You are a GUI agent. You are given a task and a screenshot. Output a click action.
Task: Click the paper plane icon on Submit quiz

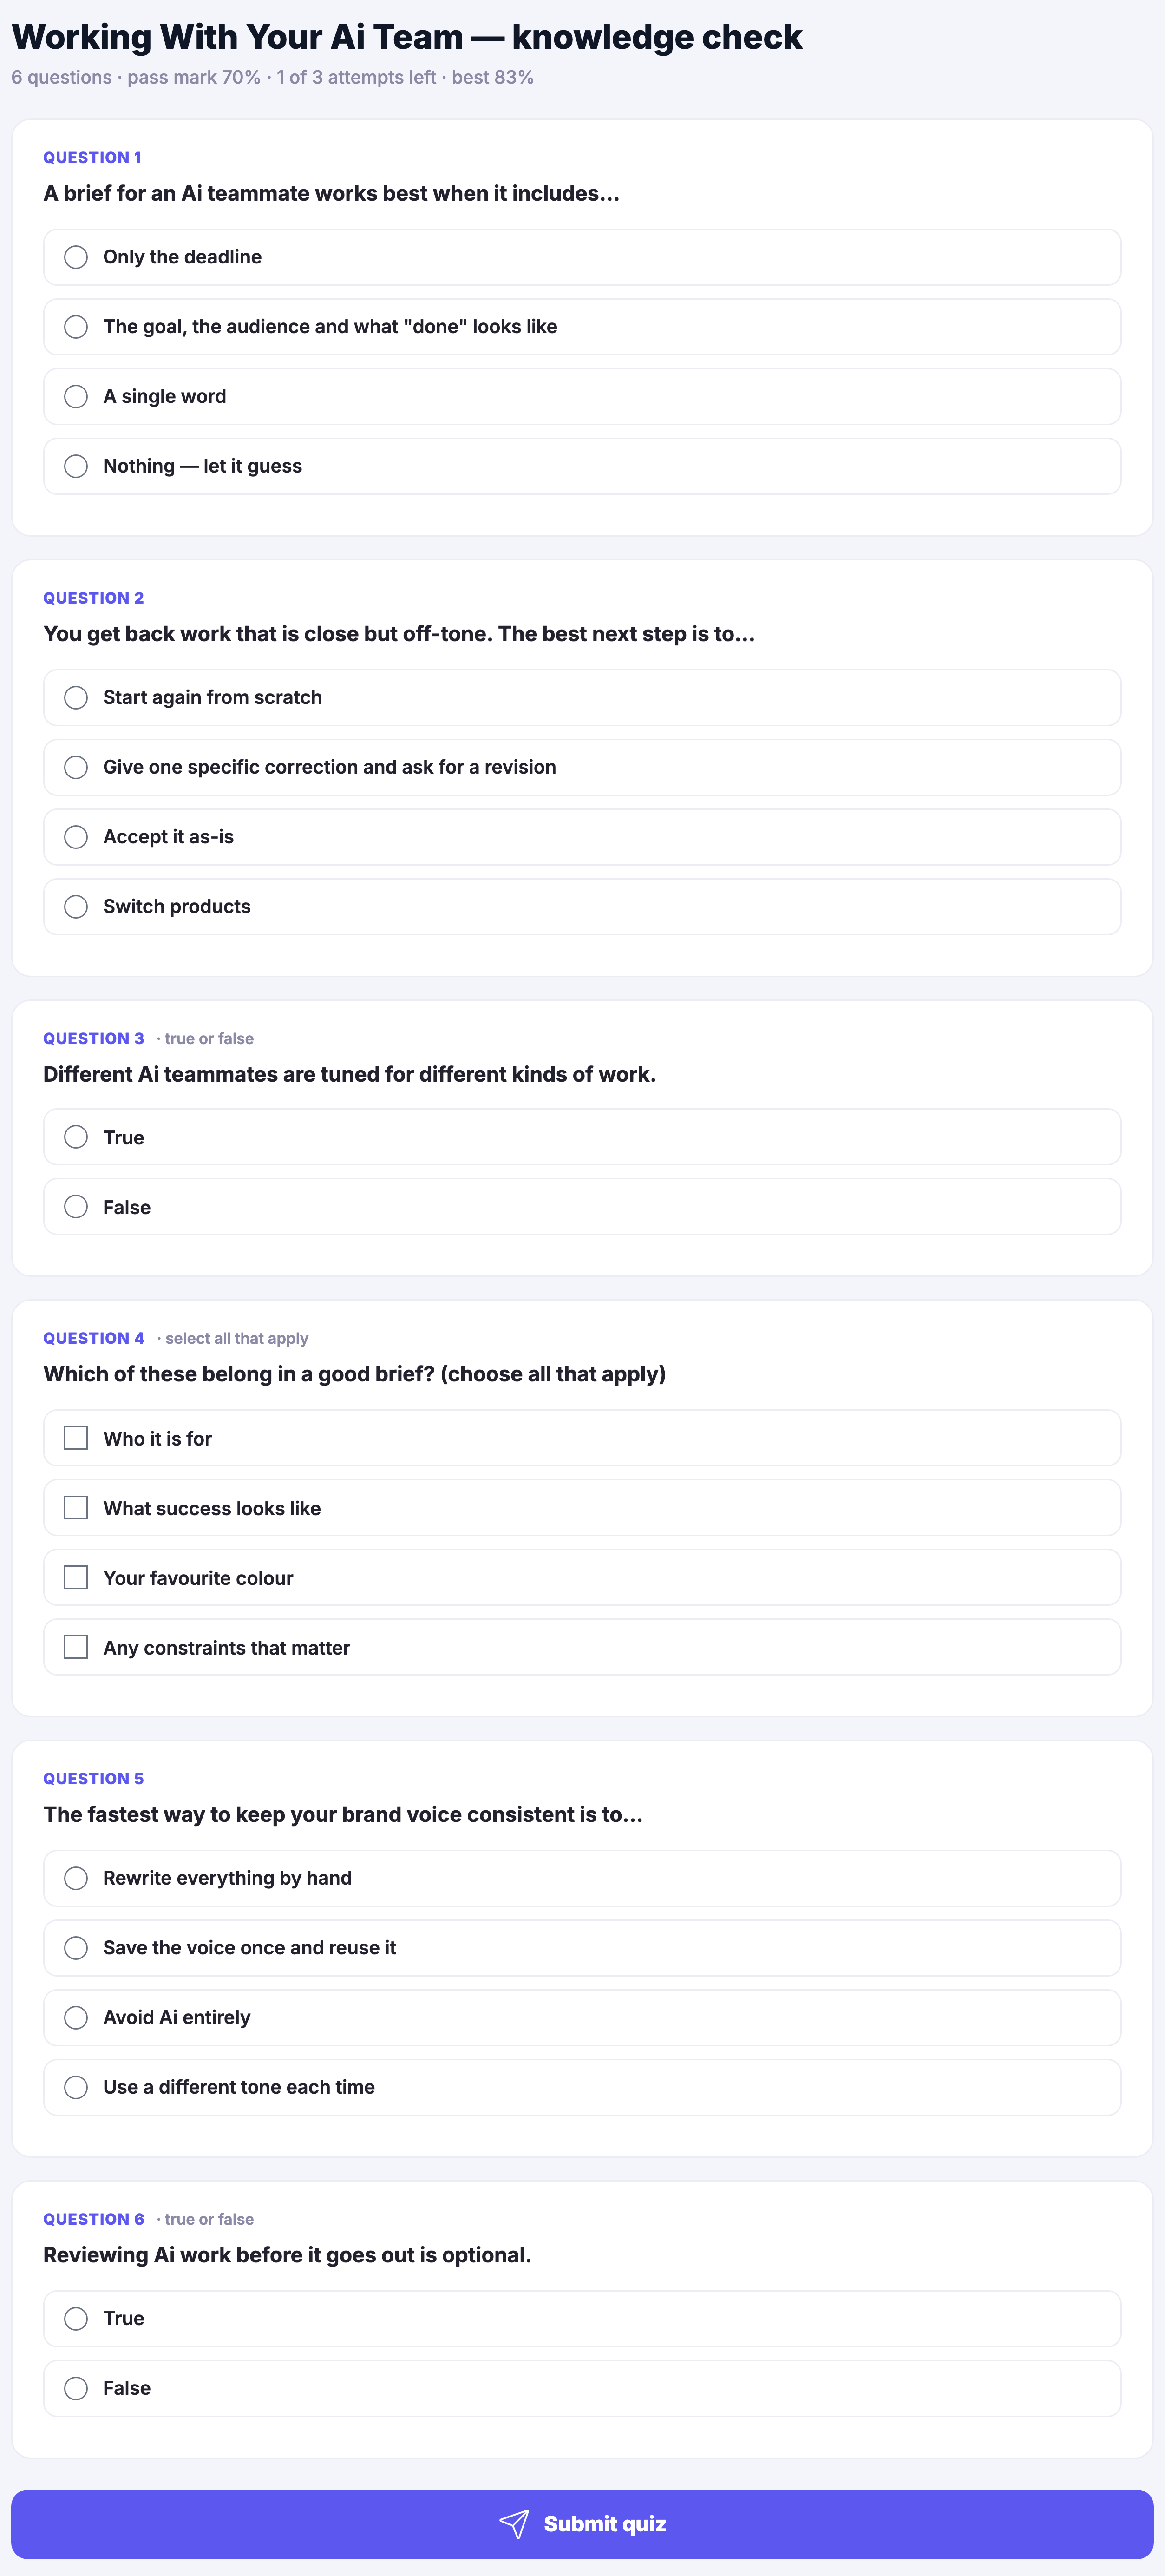(514, 2524)
